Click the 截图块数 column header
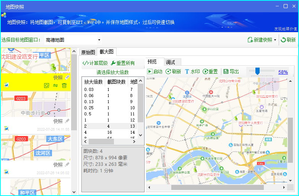299x196 pixels. (x=116, y=82)
